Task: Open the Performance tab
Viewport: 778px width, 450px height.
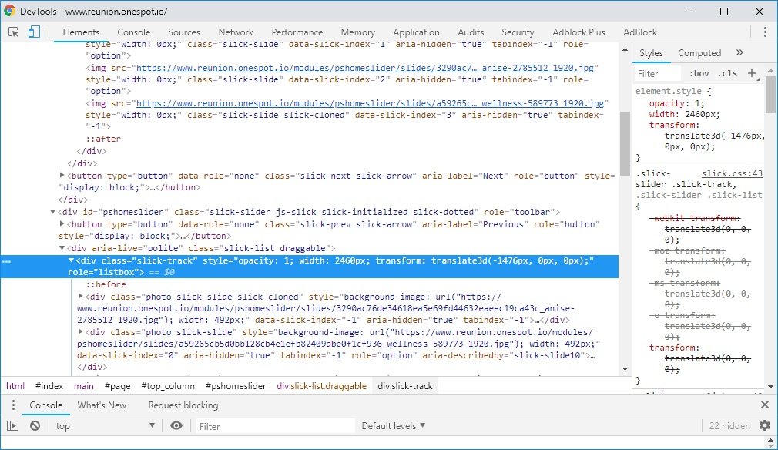Action: click(x=297, y=32)
